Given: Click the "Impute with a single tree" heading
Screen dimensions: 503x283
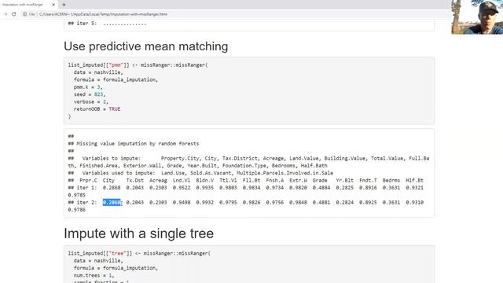Looking at the screenshot, I should tap(138, 233).
